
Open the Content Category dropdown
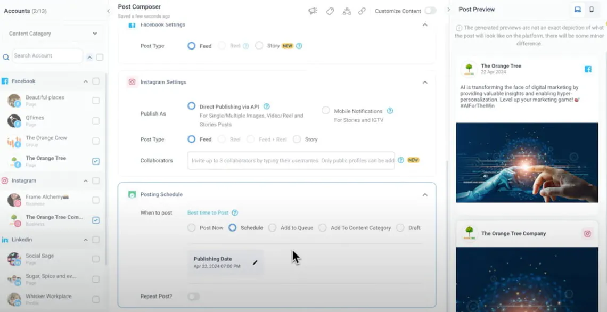coord(53,34)
